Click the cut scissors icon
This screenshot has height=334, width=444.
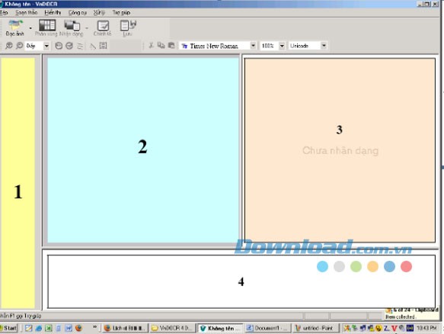click(x=152, y=45)
